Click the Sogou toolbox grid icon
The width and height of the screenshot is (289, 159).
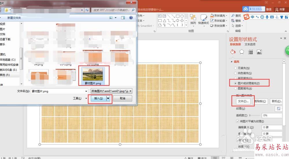tap(286, 17)
